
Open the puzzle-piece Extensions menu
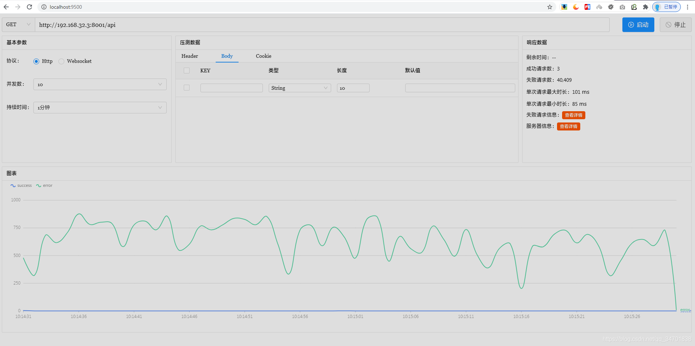click(x=645, y=7)
